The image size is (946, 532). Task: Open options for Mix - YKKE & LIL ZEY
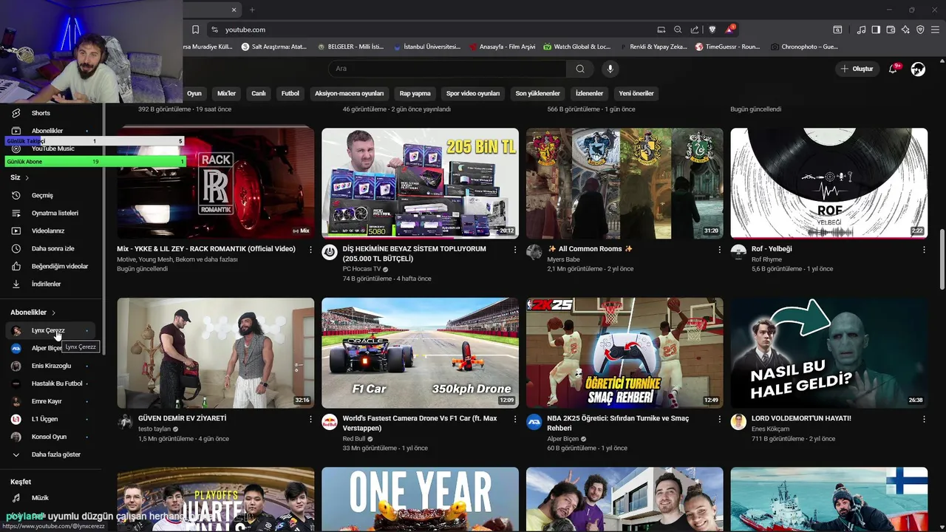pyautogui.click(x=310, y=250)
